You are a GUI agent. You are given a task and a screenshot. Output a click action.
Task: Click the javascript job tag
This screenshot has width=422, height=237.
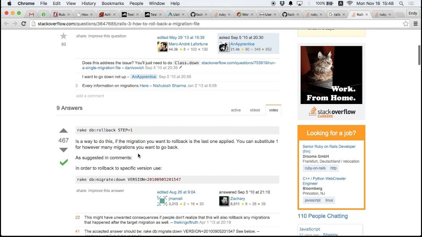tap(313, 200)
